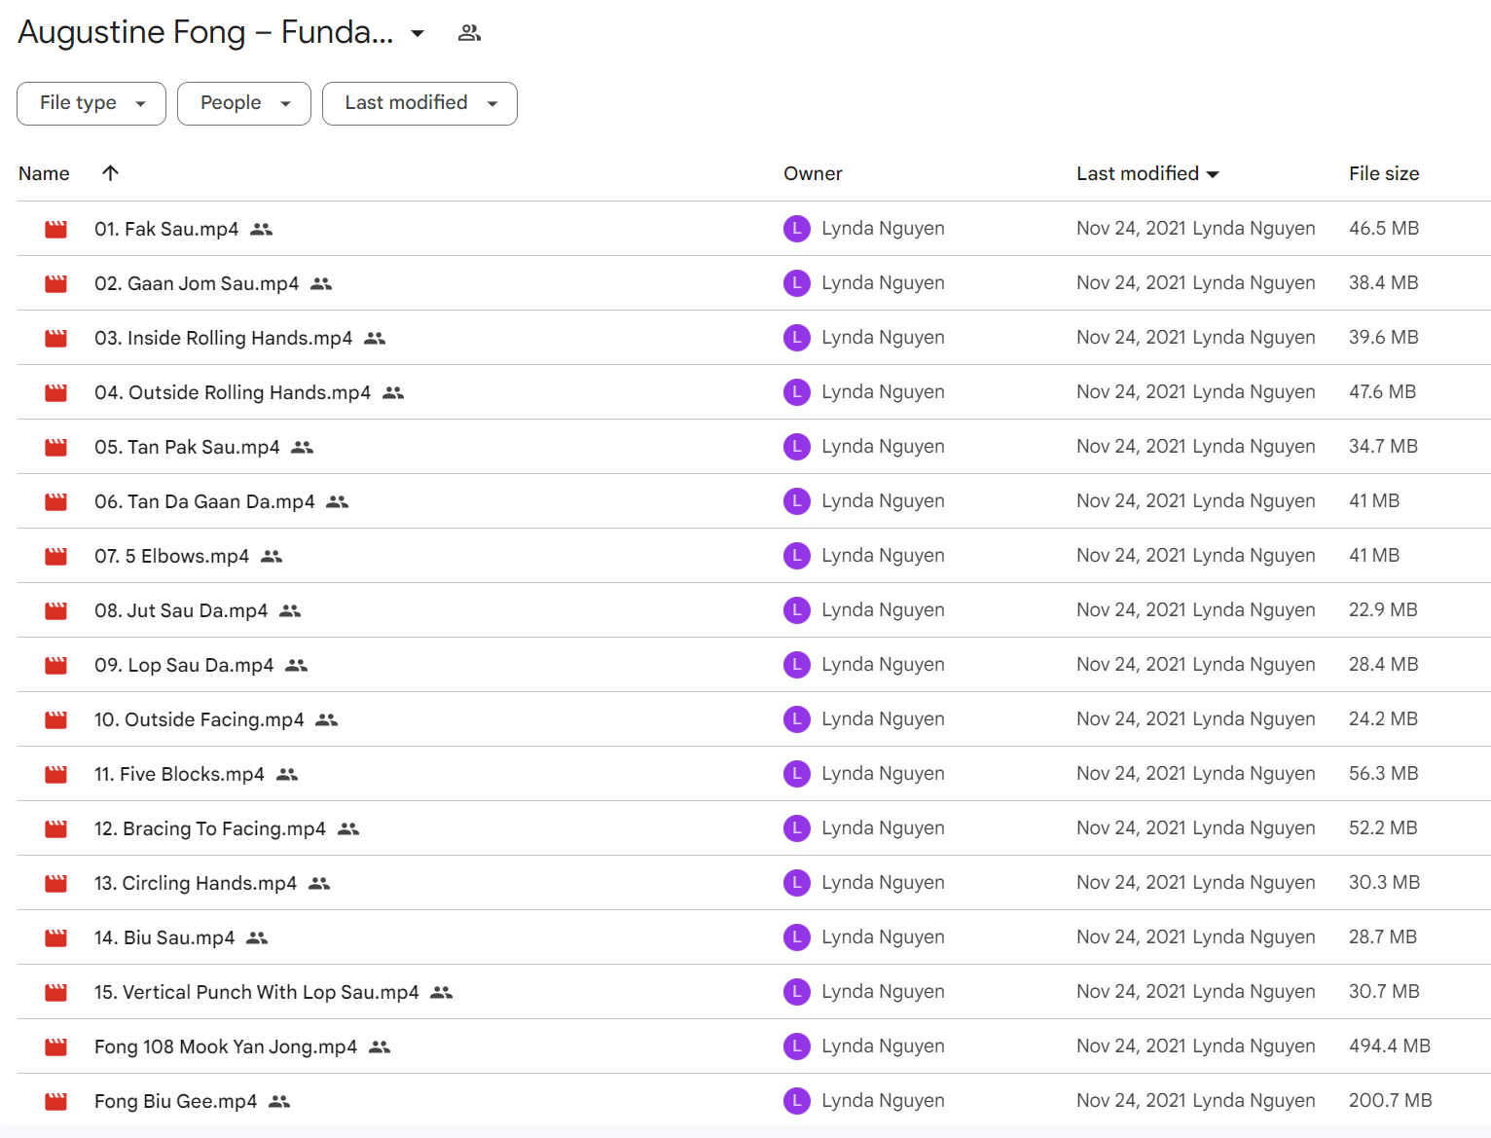Click shared icon next to Fong Biu Gee.mp4
The height and width of the screenshot is (1138, 1491).
pyautogui.click(x=279, y=1102)
